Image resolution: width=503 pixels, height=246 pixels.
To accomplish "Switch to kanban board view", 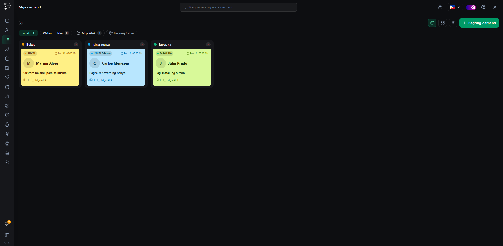I will 432,23.
